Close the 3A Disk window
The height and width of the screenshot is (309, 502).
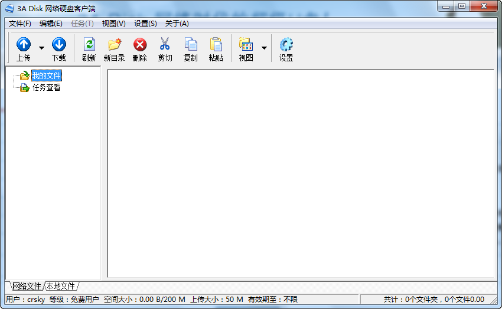point(484,6)
